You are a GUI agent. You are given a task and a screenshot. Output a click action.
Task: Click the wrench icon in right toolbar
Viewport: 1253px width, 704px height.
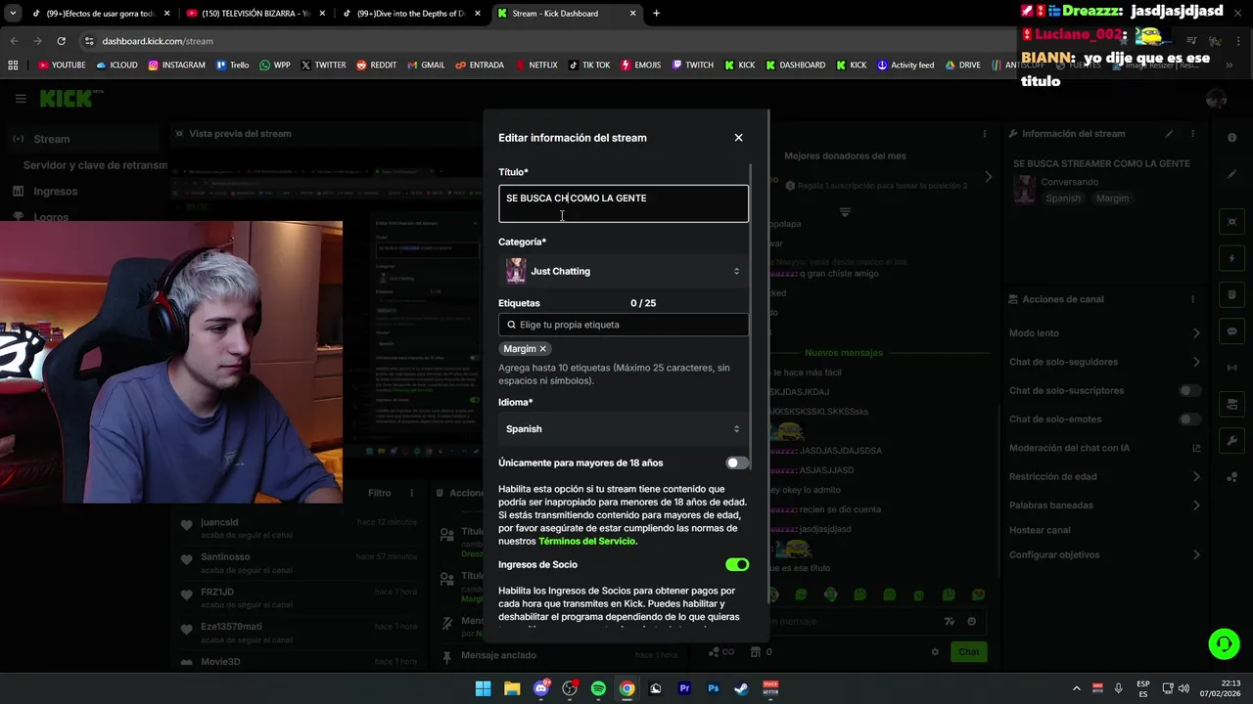[1232, 441]
